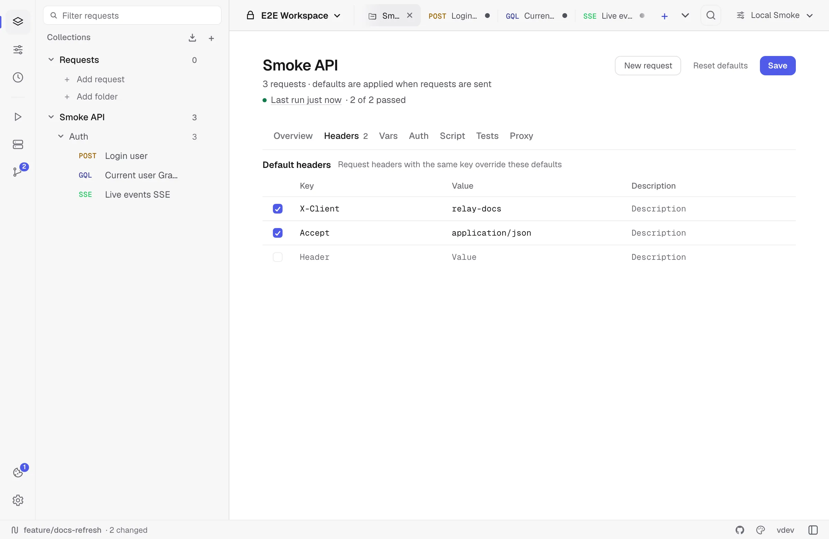Uncheck the X-Client header checkbox

click(x=278, y=209)
